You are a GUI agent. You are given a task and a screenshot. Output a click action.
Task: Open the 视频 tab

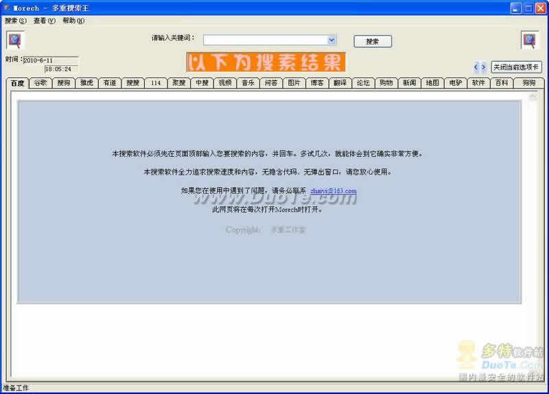pos(225,83)
